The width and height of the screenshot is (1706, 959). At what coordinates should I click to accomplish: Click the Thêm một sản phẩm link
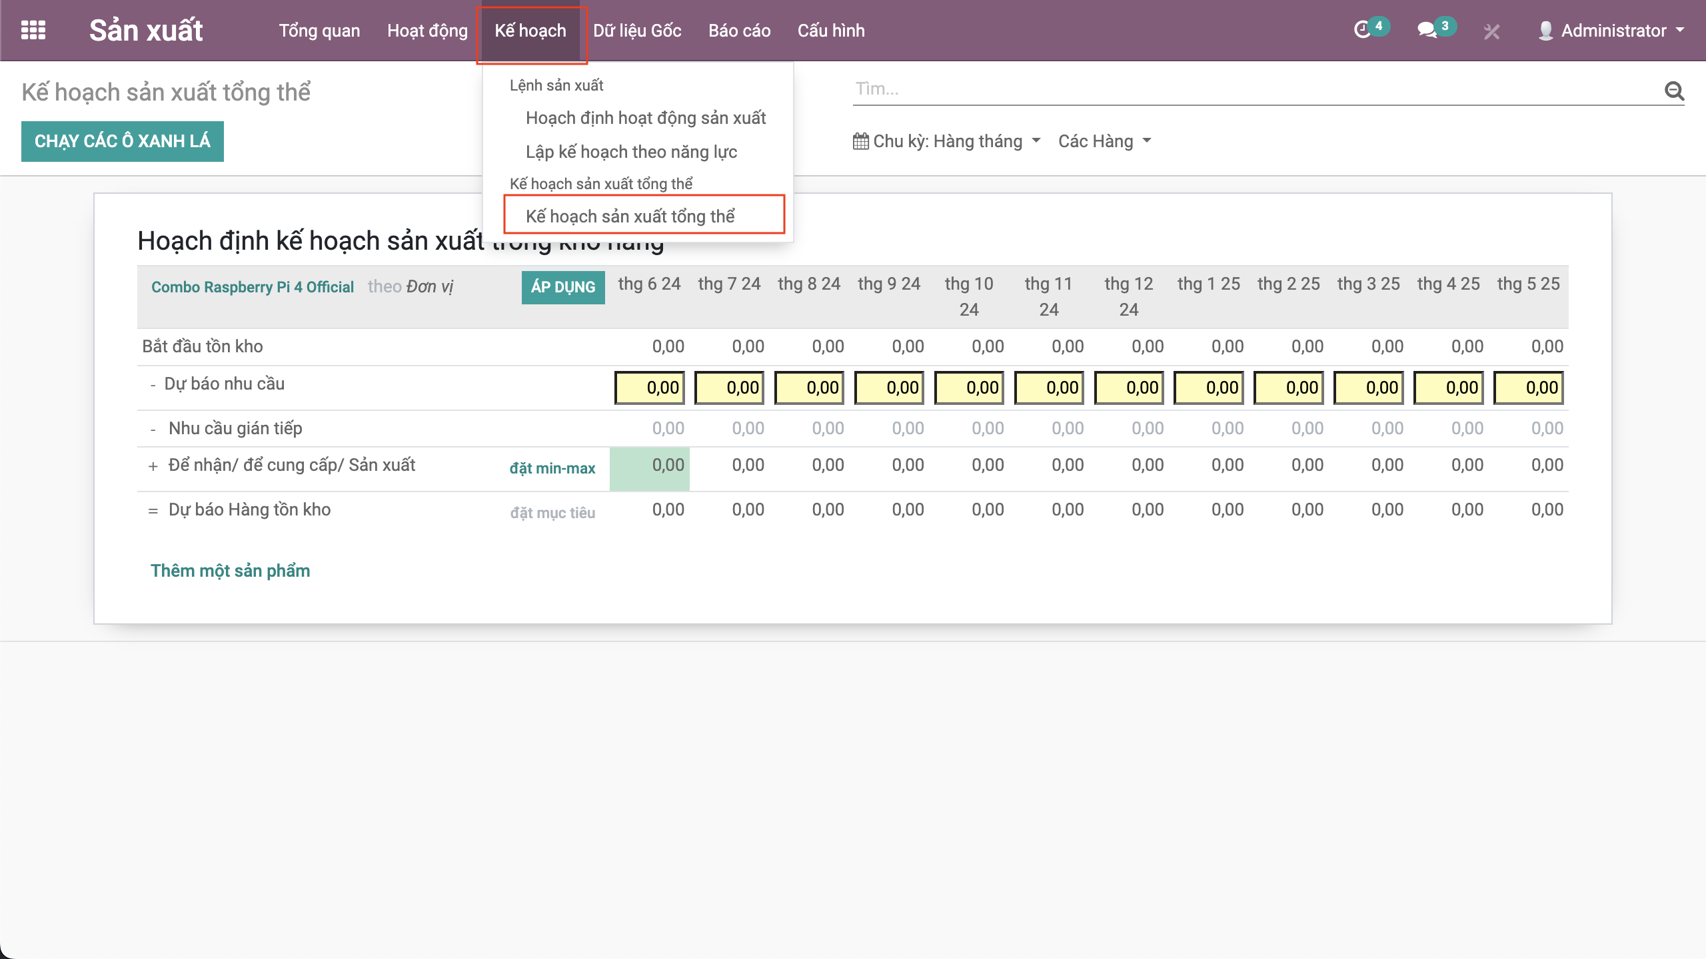click(230, 571)
